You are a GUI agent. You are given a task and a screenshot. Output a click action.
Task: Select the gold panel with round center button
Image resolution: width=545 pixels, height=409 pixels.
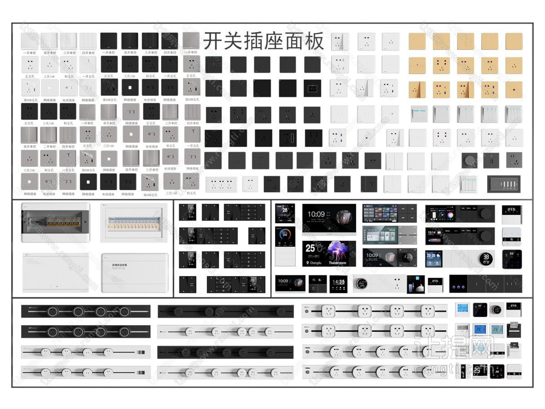pyautogui.click(x=514, y=90)
